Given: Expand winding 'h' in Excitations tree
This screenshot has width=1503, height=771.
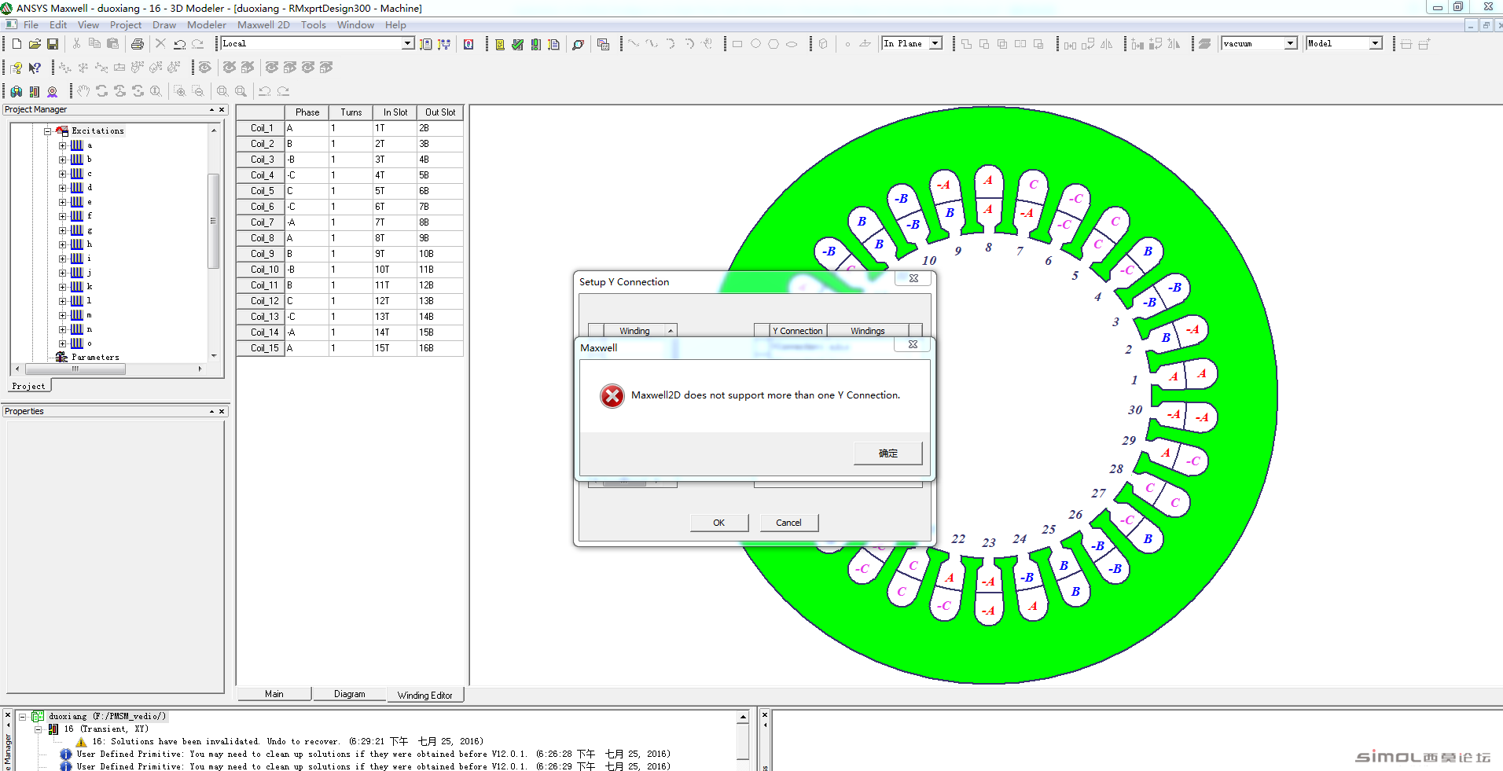Looking at the screenshot, I should pos(62,244).
